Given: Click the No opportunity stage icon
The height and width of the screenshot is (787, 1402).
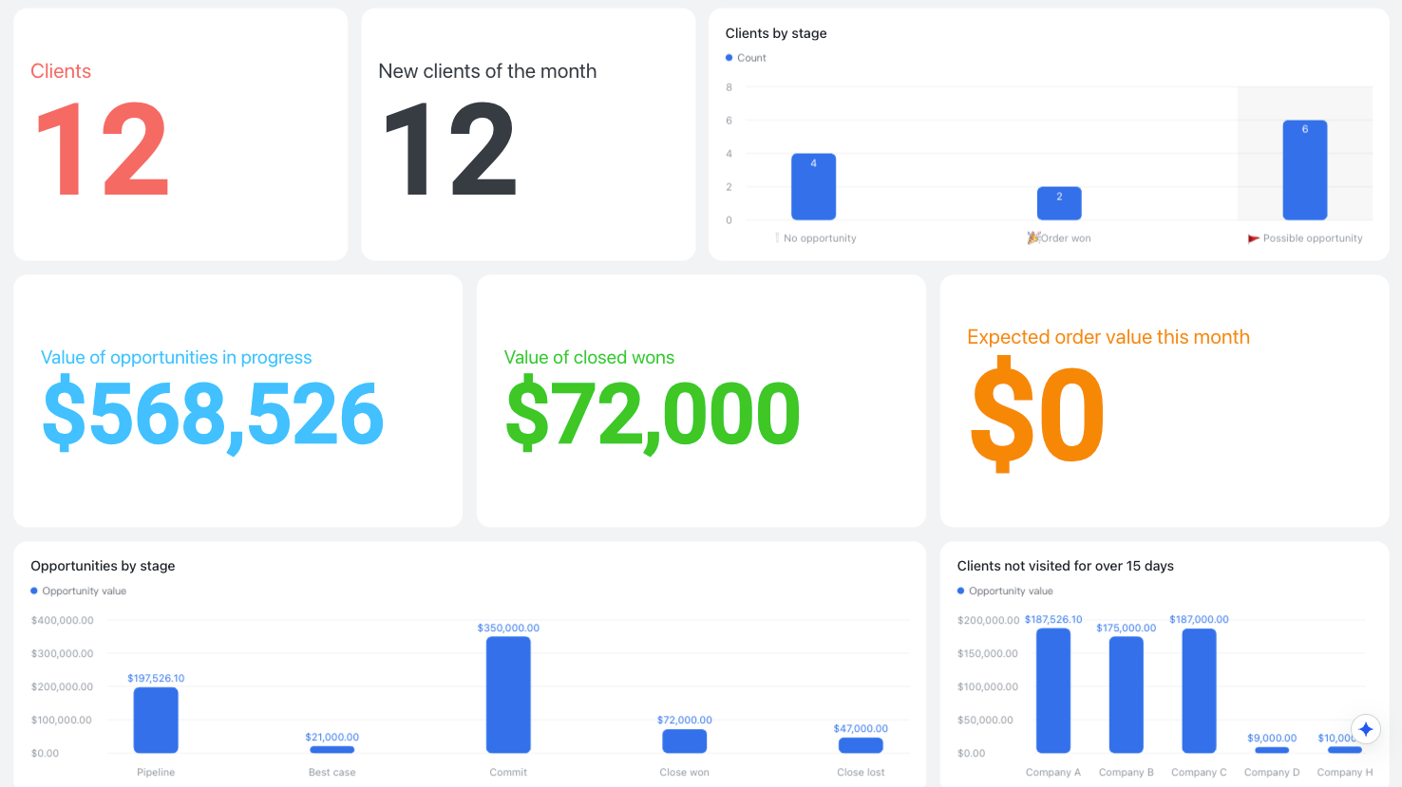Looking at the screenshot, I should click(x=777, y=238).
